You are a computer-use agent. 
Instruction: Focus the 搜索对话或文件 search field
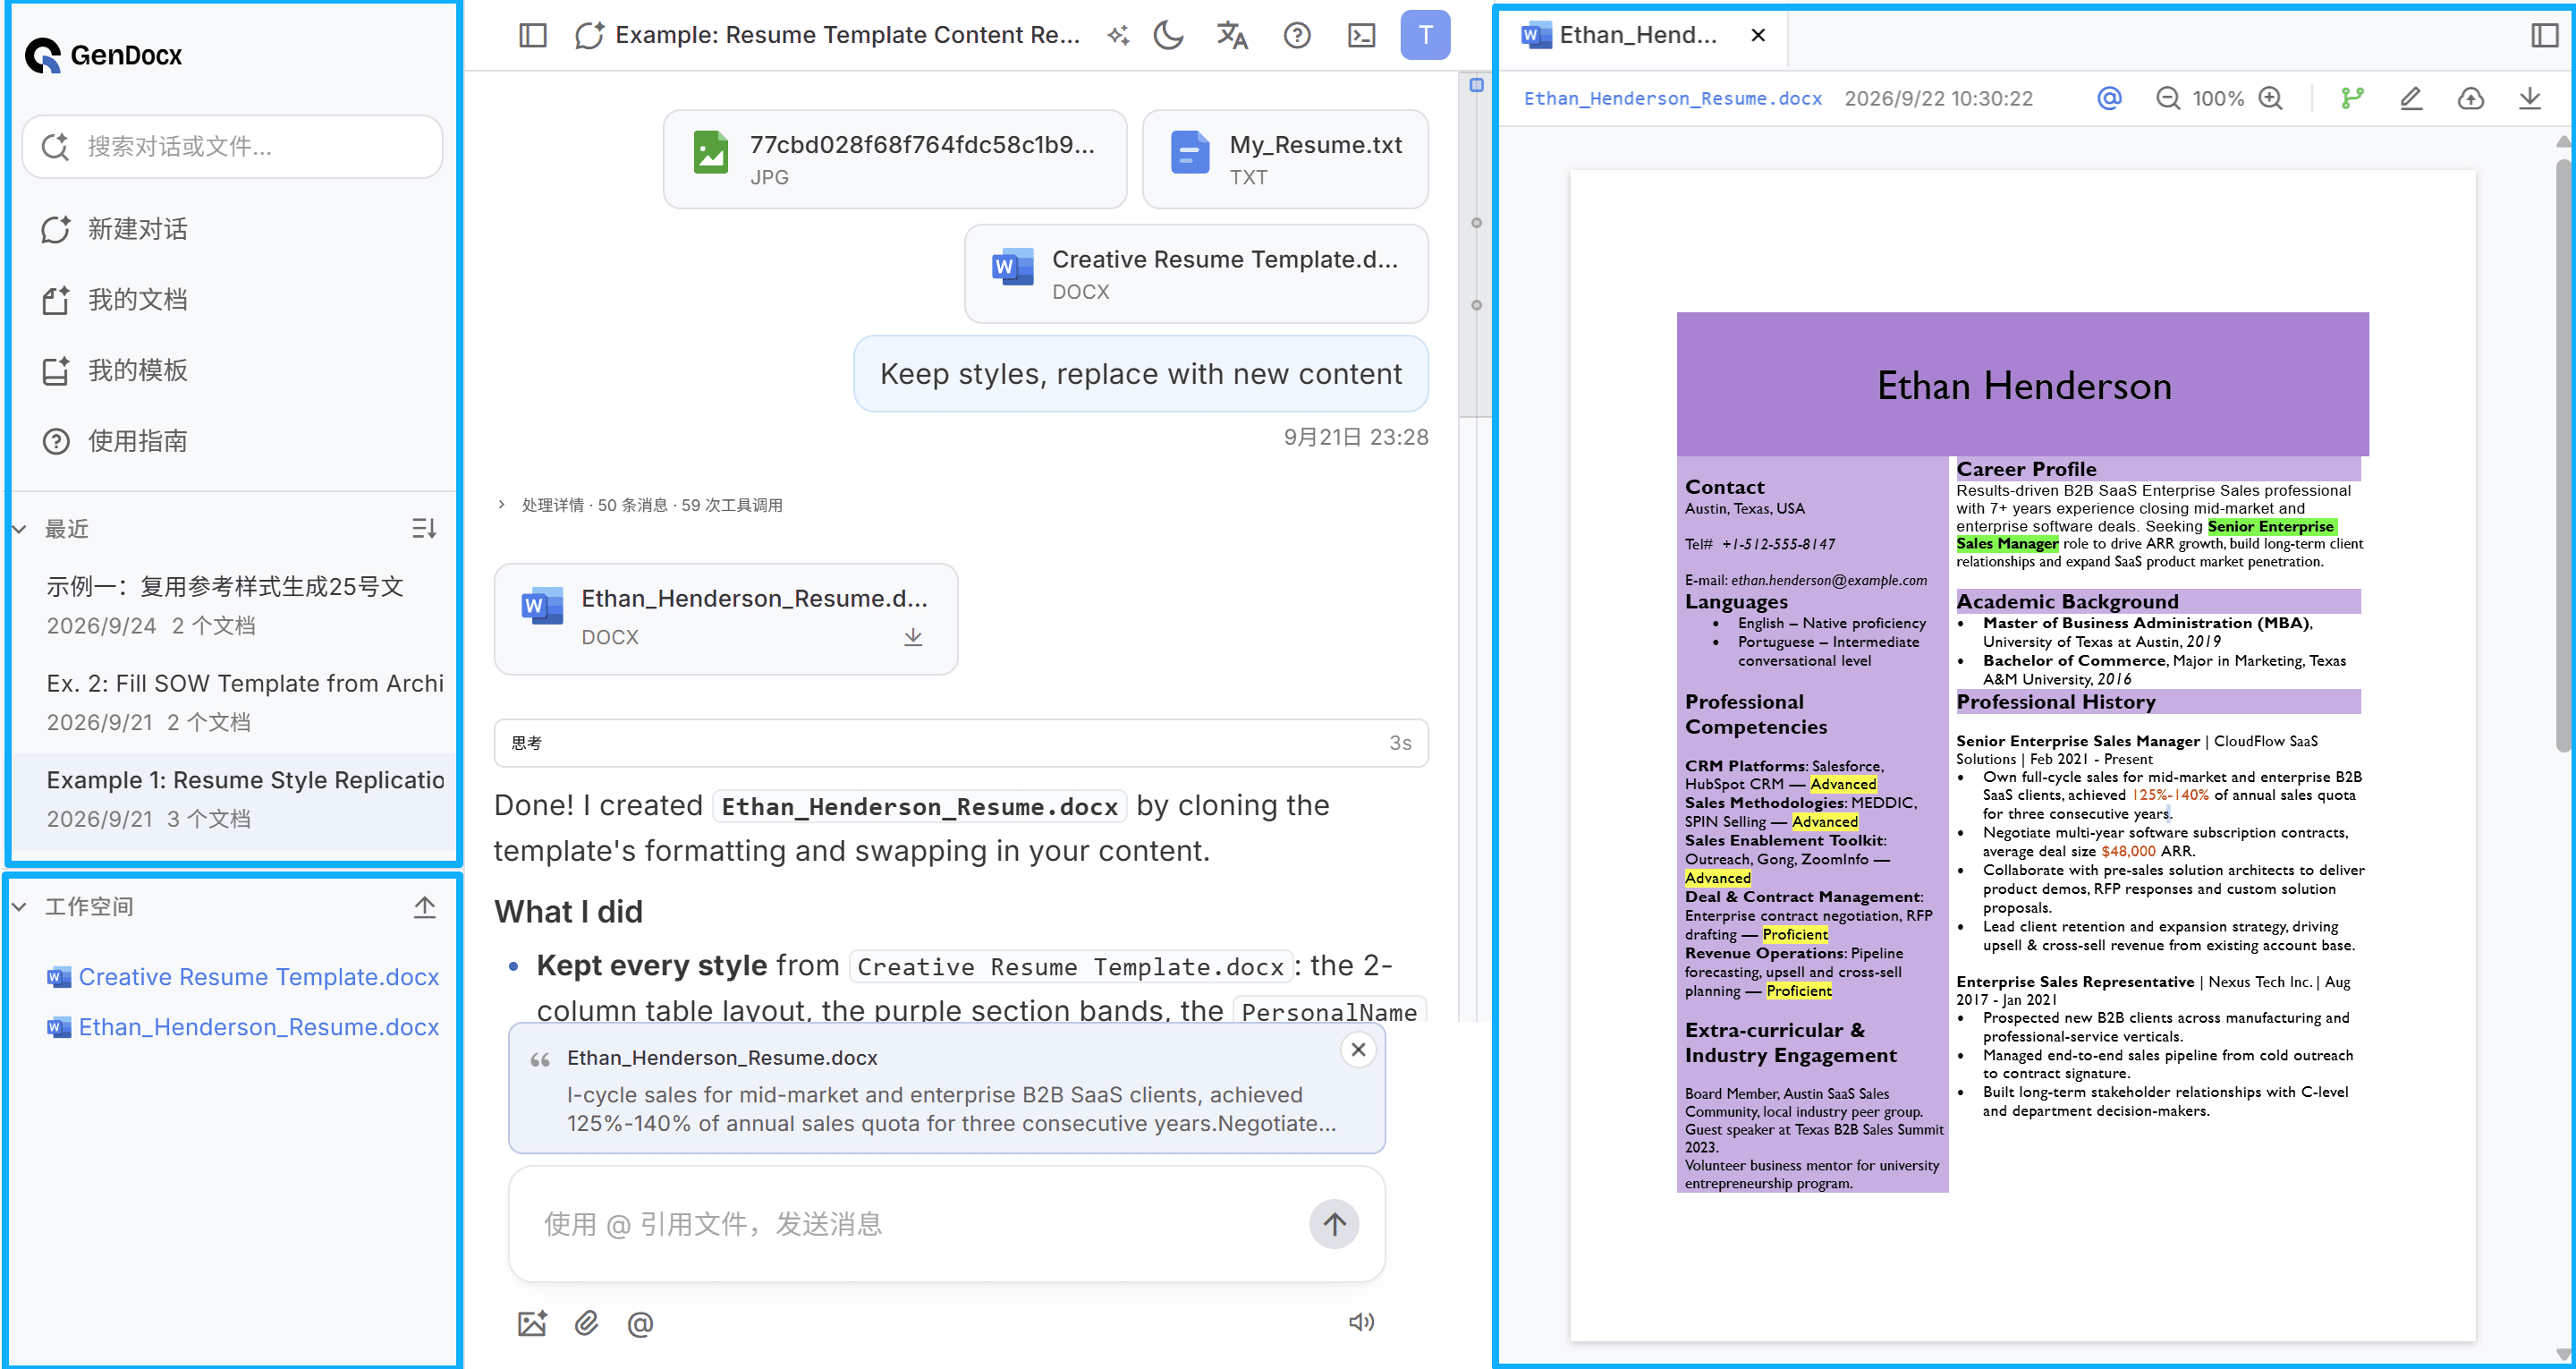coord(232,147)
